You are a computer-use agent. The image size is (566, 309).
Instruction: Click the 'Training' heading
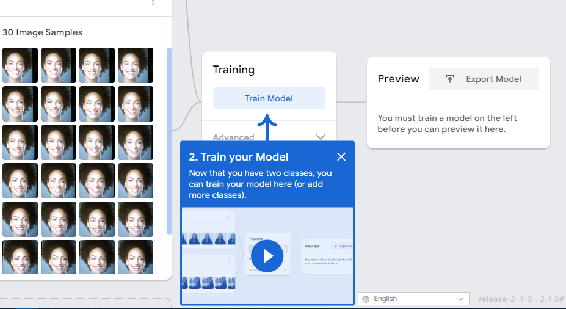(234, 70)
